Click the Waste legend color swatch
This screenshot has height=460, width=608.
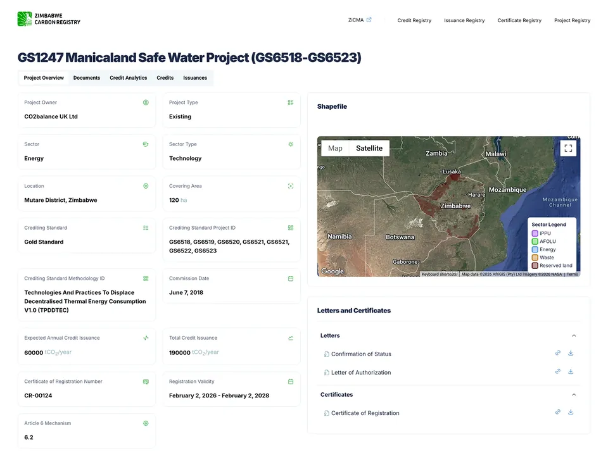(x=535, y=258)
